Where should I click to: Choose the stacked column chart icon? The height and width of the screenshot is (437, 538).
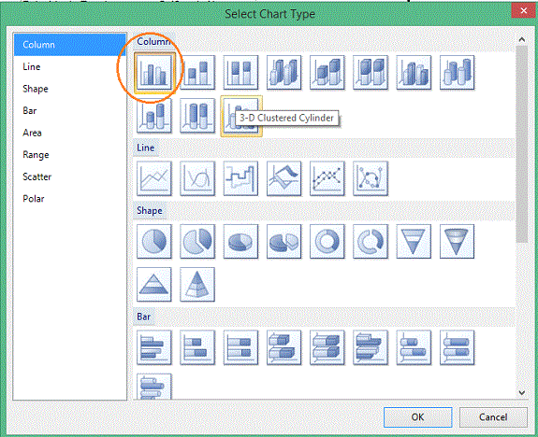pos(197,73)
